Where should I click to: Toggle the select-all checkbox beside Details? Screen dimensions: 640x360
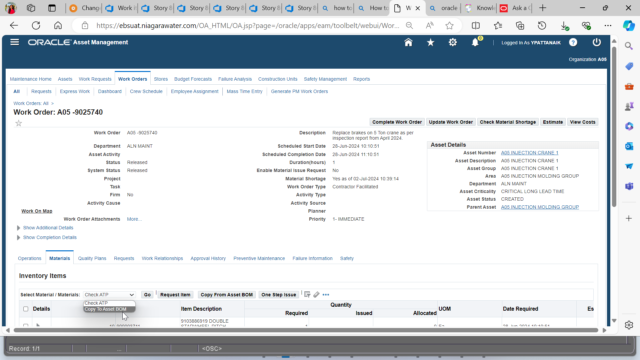click(26, 309)
